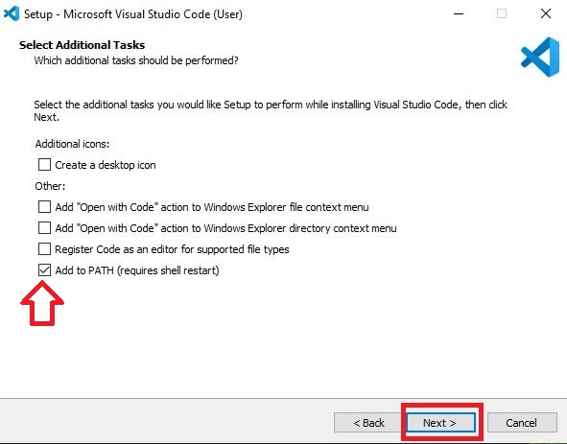Click the 'Additional icons:' group label
Screen dimensions: 567x444
72,144
